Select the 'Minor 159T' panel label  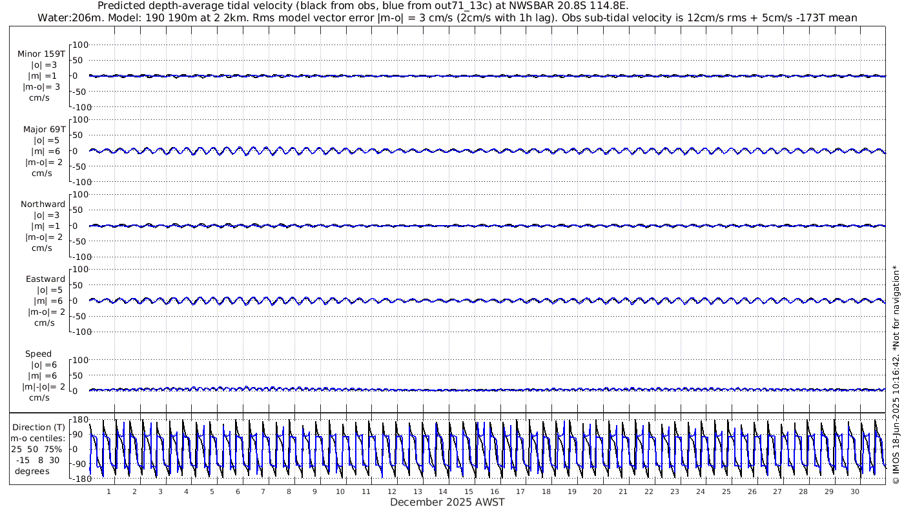(41, 54)
